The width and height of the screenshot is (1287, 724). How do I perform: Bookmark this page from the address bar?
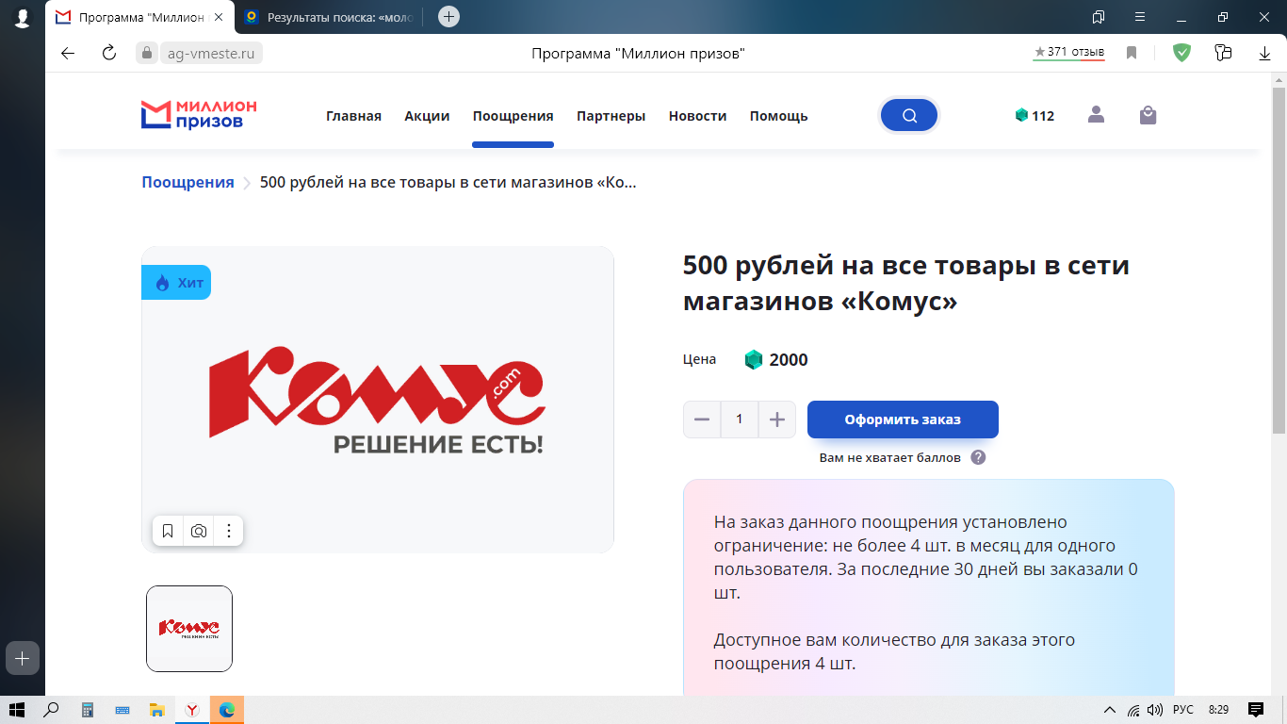pos(1132,53)
